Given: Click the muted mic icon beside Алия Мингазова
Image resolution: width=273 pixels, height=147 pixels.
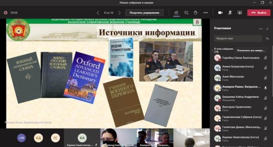Looking at the screenshot, I should [x=265, y=78].
